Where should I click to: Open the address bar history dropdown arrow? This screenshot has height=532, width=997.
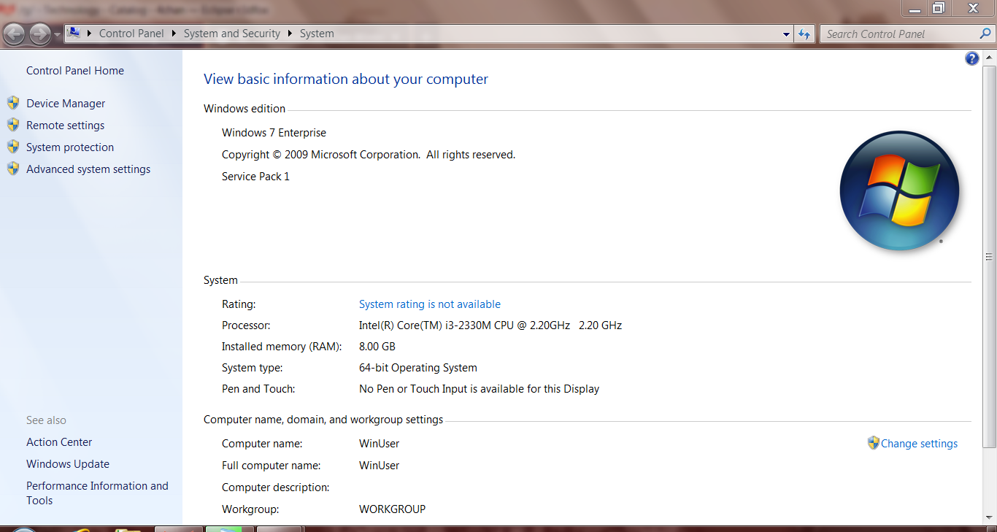[786, 34]
